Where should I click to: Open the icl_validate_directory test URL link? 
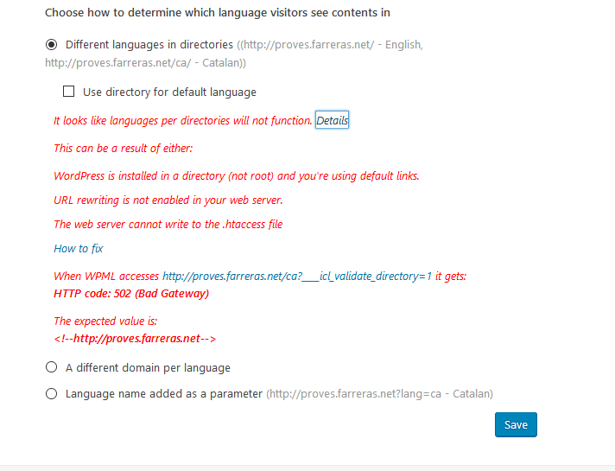297,277
